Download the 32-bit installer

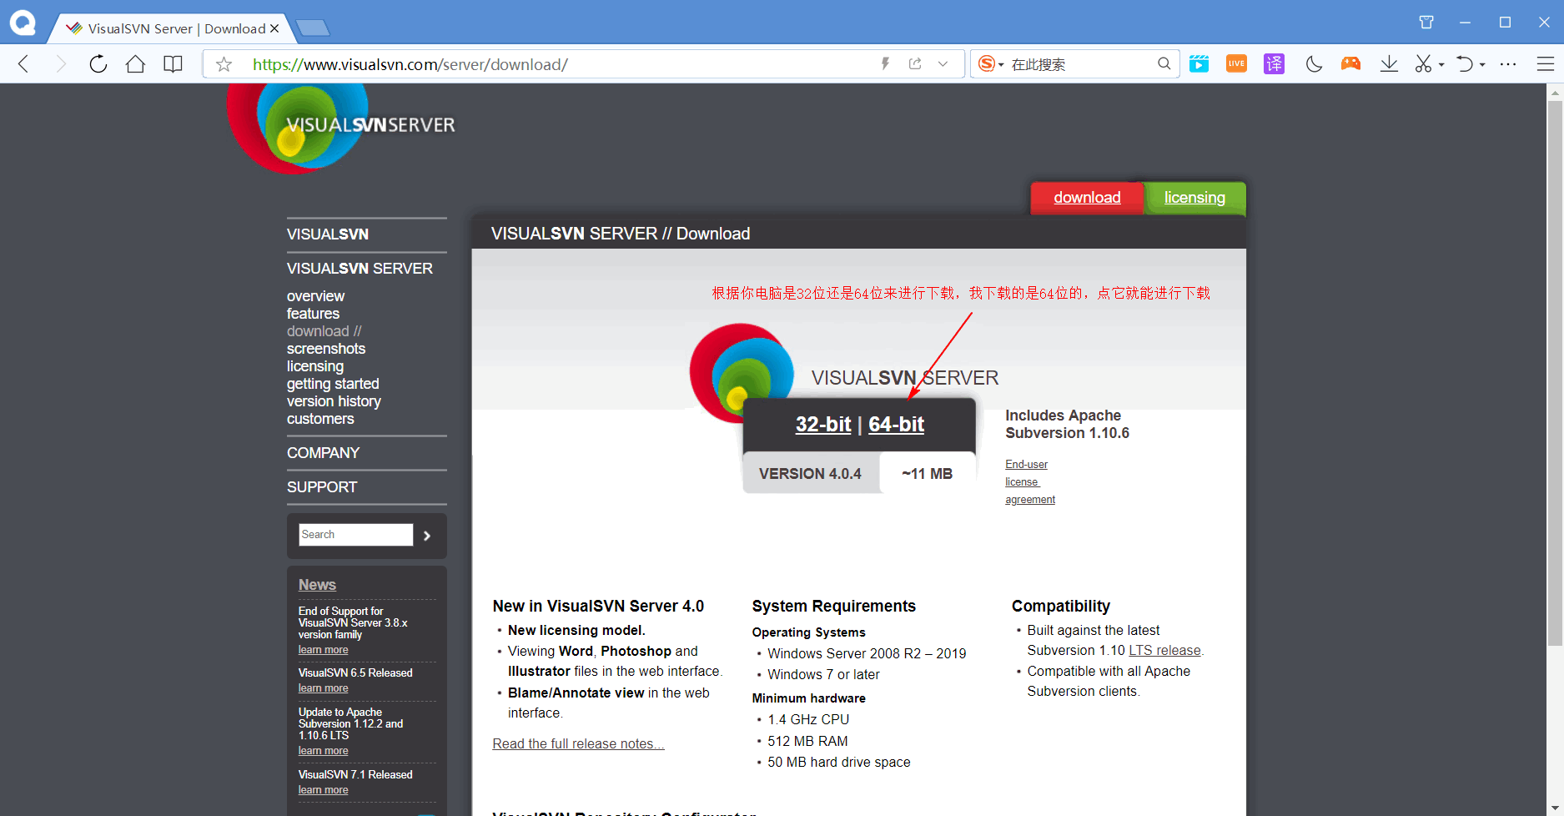823,424
